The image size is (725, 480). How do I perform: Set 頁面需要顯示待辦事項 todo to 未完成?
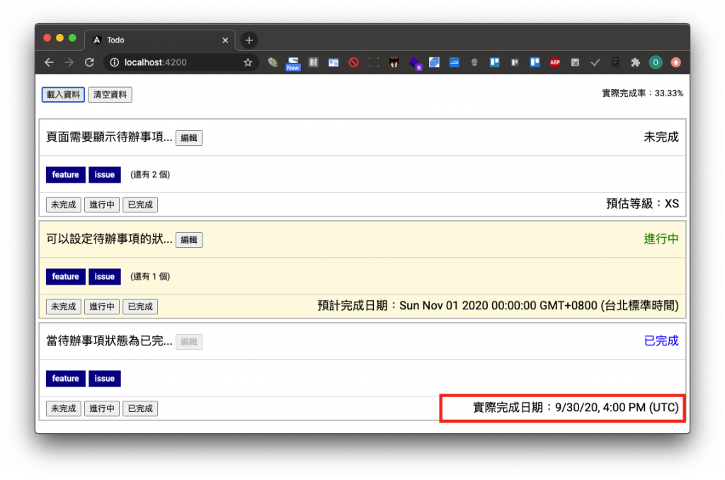click(64, 205)
